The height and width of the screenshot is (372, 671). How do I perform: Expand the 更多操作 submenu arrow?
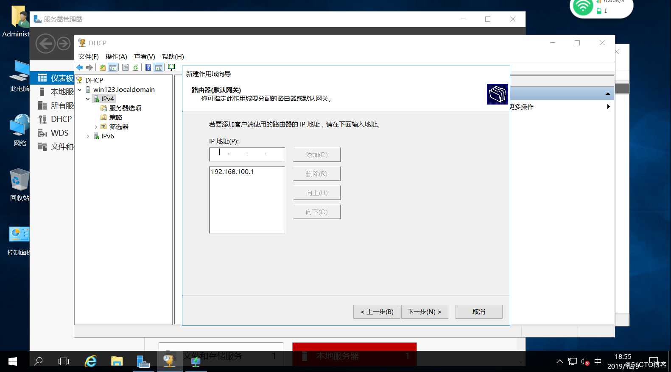(x=608, y=107)
